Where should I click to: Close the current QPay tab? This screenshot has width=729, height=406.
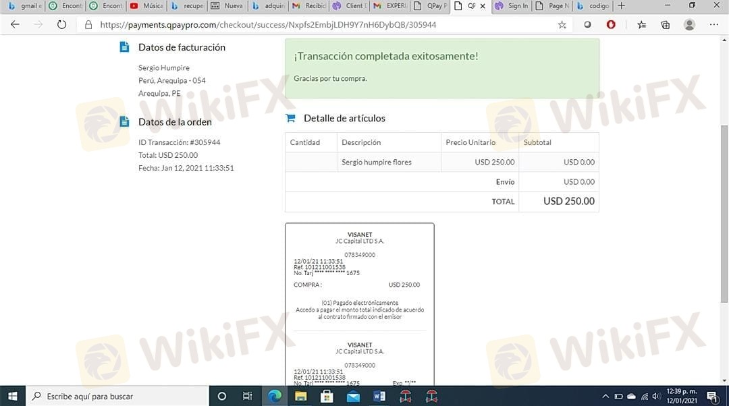482,6
